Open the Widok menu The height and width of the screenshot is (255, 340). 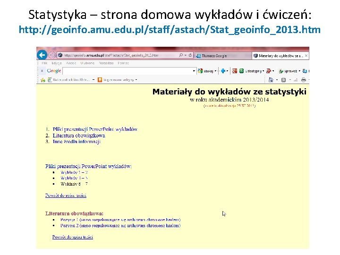point(71,63)
